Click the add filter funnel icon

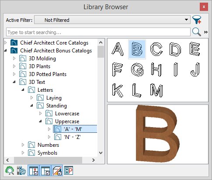point(197,20)
